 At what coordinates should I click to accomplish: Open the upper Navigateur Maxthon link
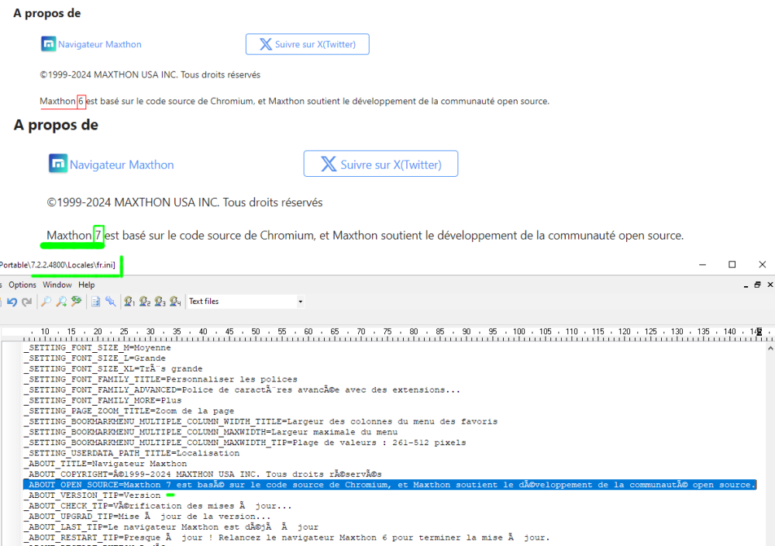click(x=99, y=44)
